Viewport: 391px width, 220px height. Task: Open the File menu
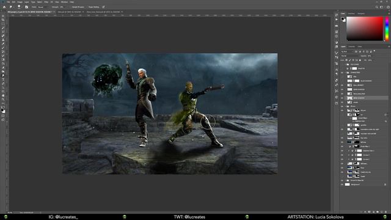tap(8, 2)
